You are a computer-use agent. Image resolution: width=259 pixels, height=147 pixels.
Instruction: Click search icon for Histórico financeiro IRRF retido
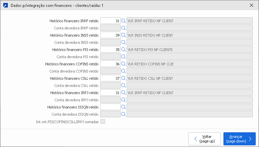click(124, 21)
